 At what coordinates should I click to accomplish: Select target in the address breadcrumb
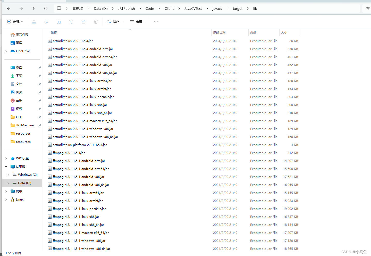[x=238, y=9]
